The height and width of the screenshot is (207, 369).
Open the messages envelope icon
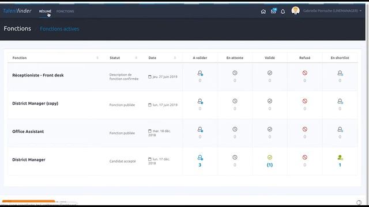click(273, 11)
